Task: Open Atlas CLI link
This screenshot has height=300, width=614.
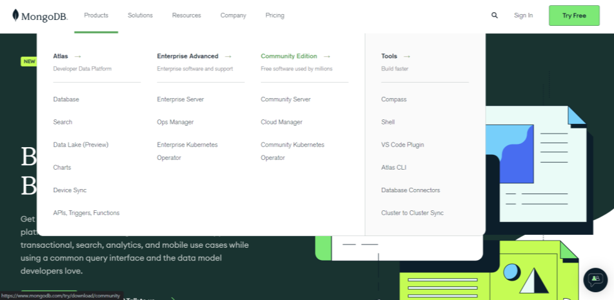Action: point(394,167)
